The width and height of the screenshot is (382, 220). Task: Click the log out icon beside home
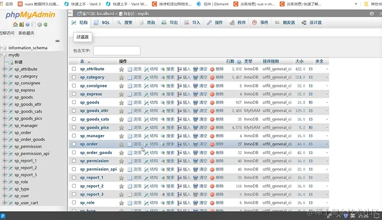pyautogui.click(x=21, y=24)
